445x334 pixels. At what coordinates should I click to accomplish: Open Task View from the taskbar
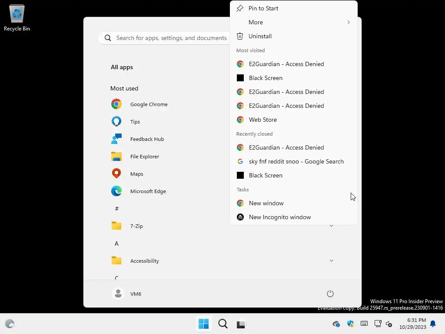click(241, 324)
